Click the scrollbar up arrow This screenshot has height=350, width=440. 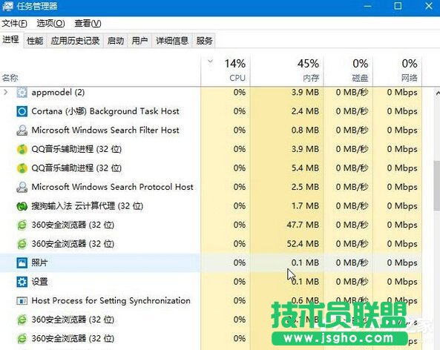[x=437, y=93]
